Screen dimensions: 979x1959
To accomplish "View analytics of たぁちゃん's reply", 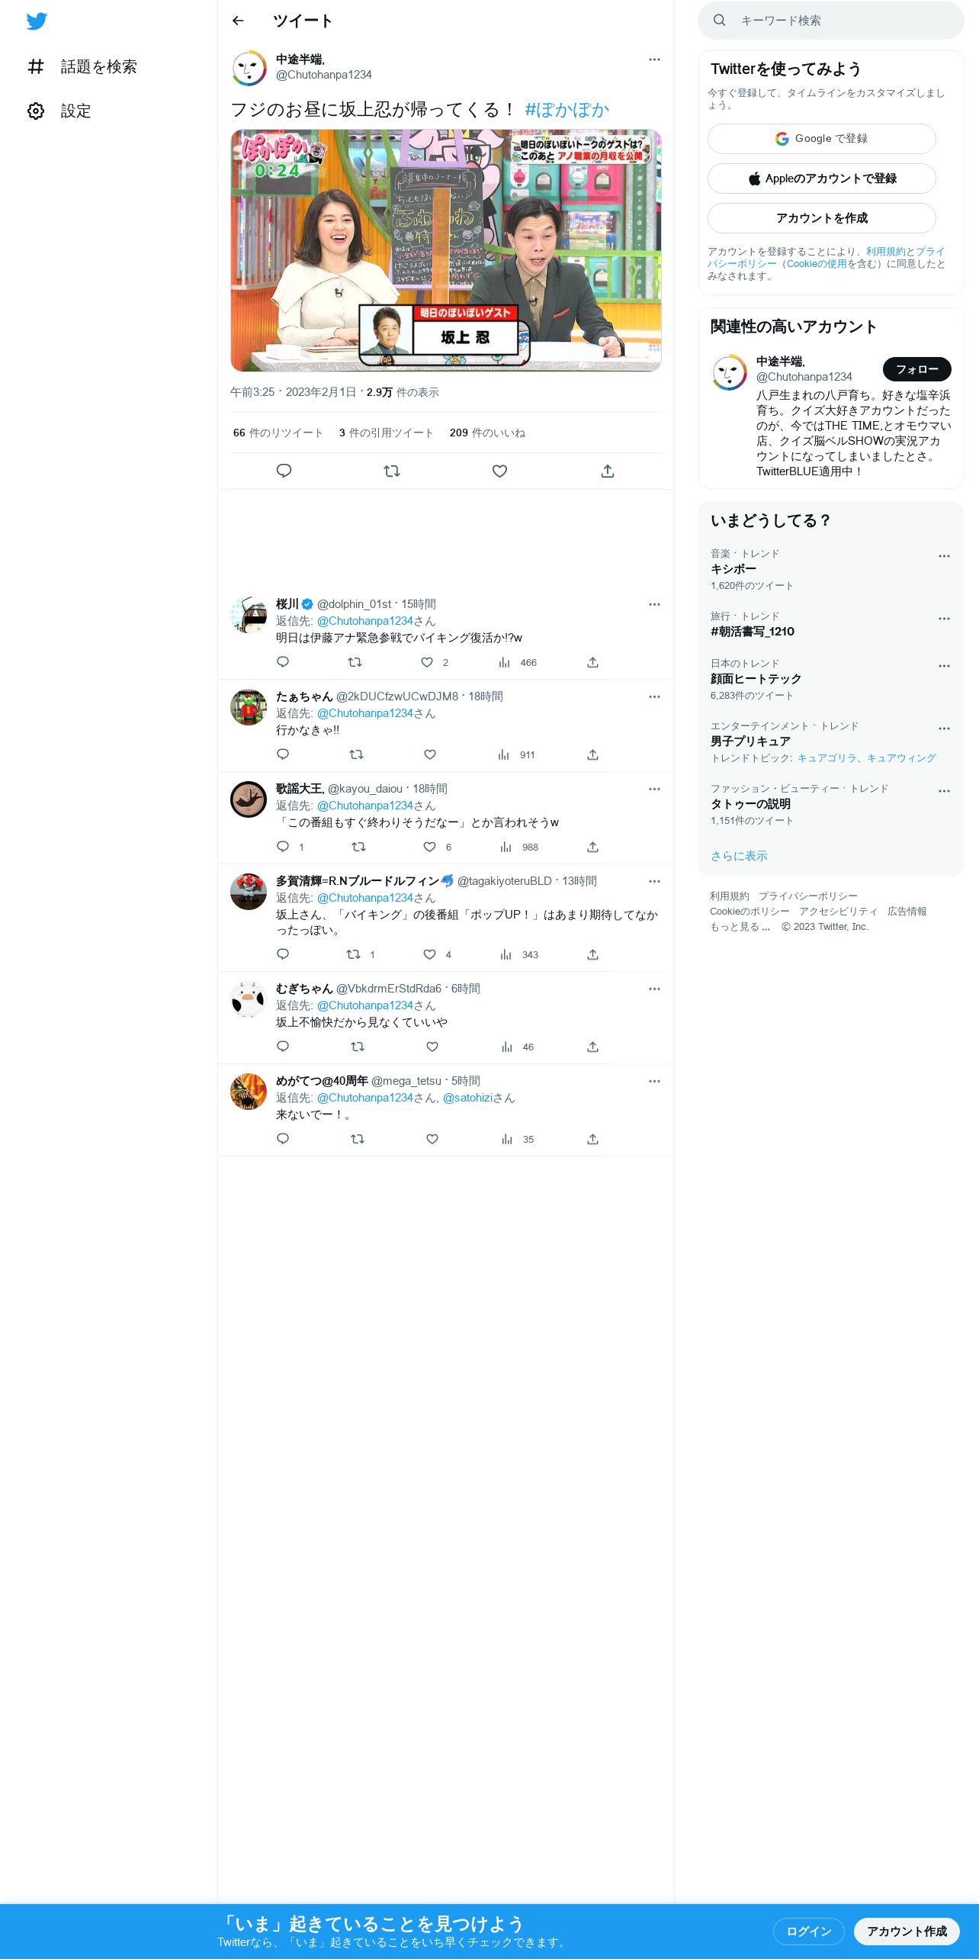I will pos(504,754).
